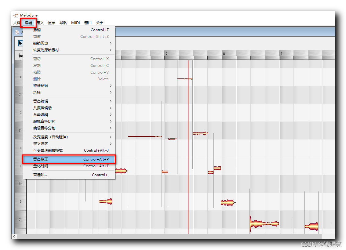Click the F# pitch row label
346x250 pixels.
coord(20,130)
